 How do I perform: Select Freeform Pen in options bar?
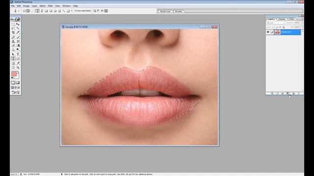click(x=42, y=11)
